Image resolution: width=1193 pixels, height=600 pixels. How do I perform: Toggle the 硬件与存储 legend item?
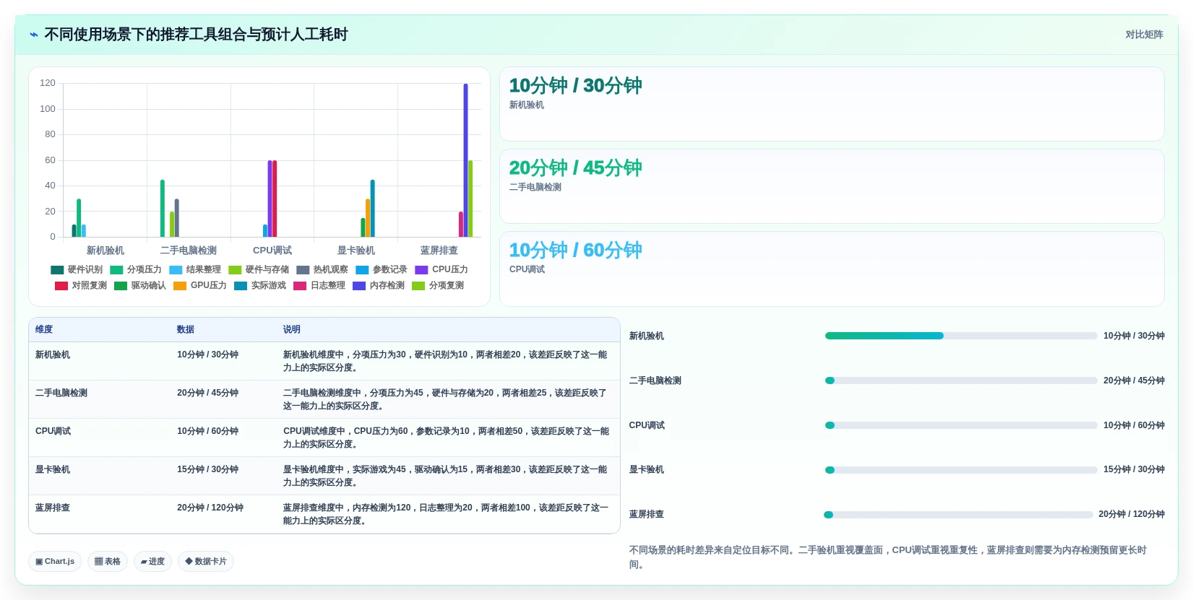coord(259,270)
